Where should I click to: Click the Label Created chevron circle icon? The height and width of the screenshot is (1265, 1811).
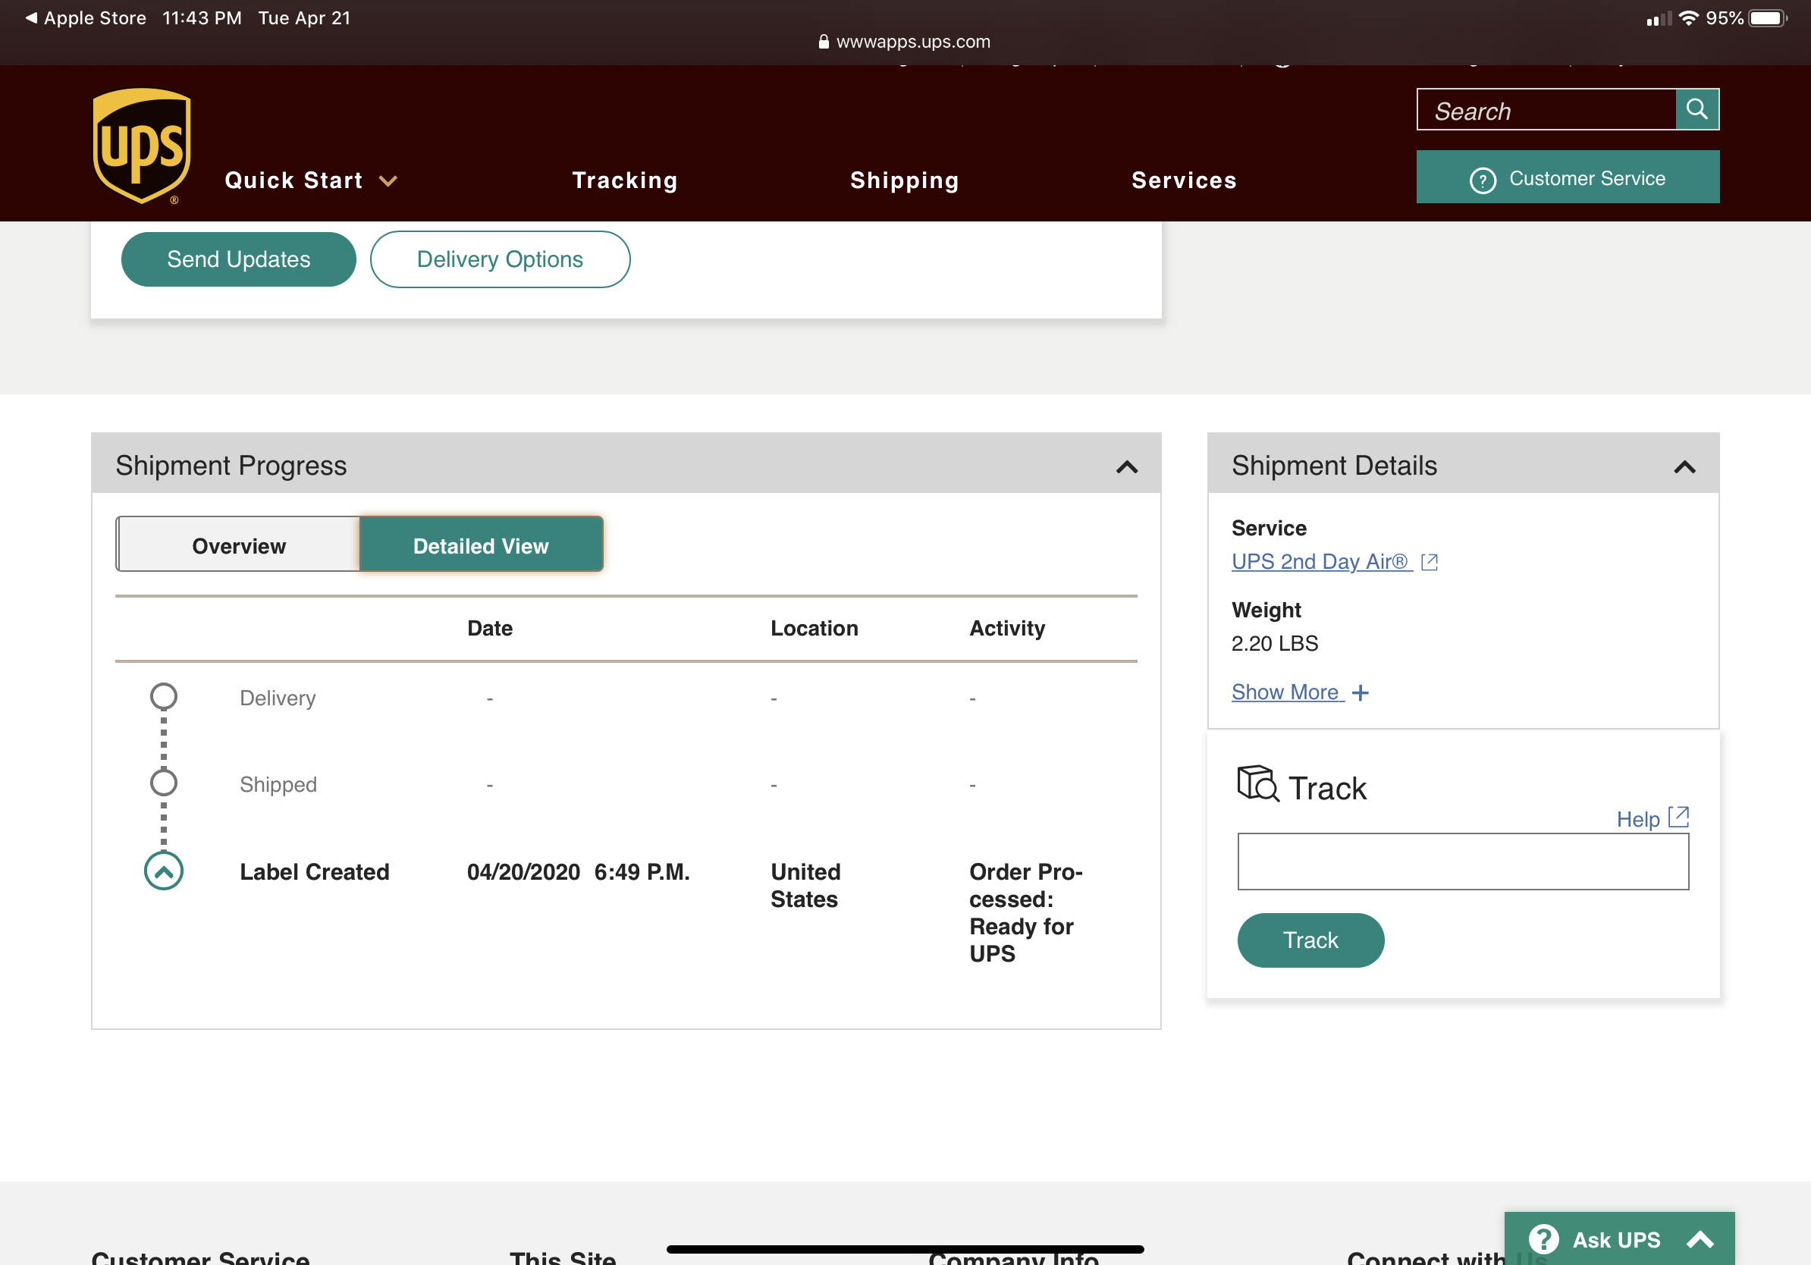pos(163,871)
